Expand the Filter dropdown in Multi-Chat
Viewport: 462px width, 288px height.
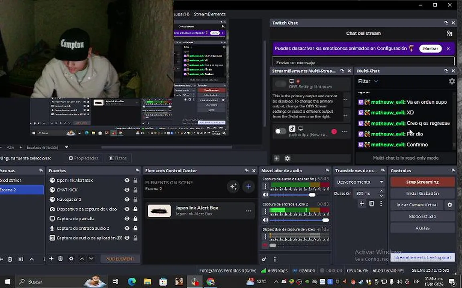coord(368,82)
